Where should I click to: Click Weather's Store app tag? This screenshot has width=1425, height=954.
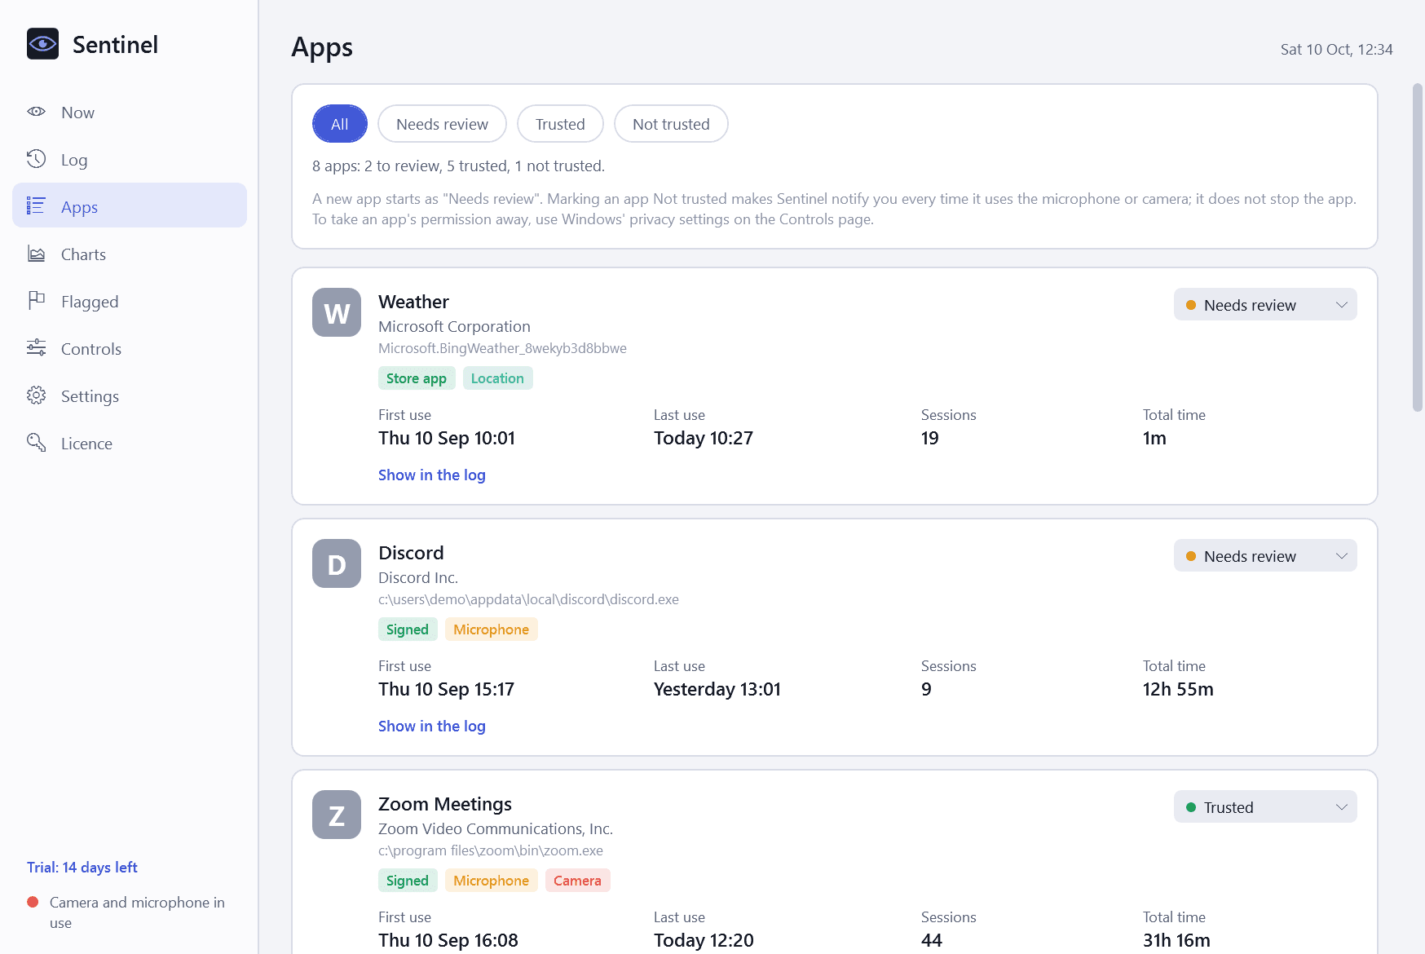[x=417, y=378]
